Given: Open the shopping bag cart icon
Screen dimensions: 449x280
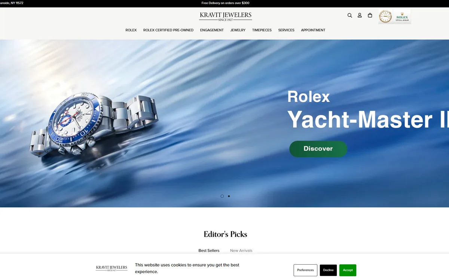Looking at the screenshot, I should tap(370, 15).
